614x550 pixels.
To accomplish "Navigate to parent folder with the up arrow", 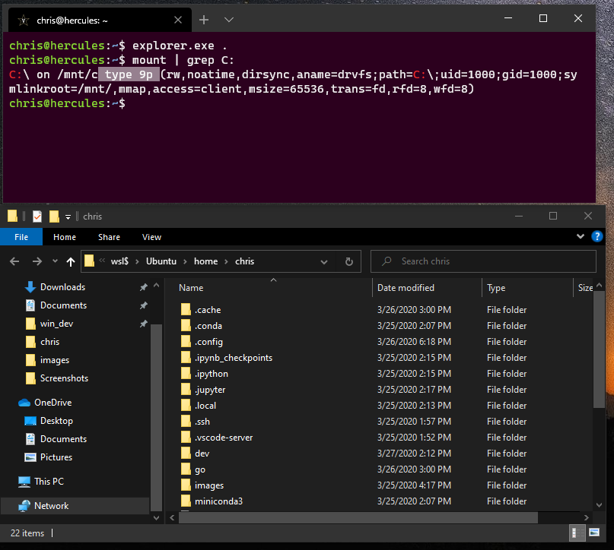I will coord(70,261).
